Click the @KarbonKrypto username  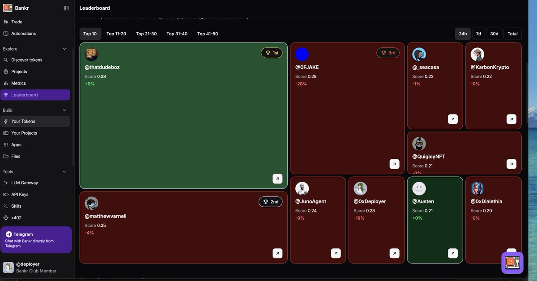(490, 67)
